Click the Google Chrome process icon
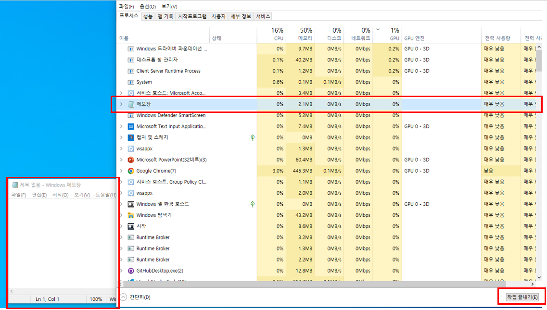Viewport: 547px width, 310px height. pos(131,171)
